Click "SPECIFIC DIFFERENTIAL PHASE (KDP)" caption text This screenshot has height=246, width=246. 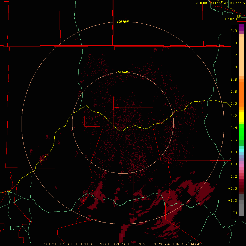85,244
